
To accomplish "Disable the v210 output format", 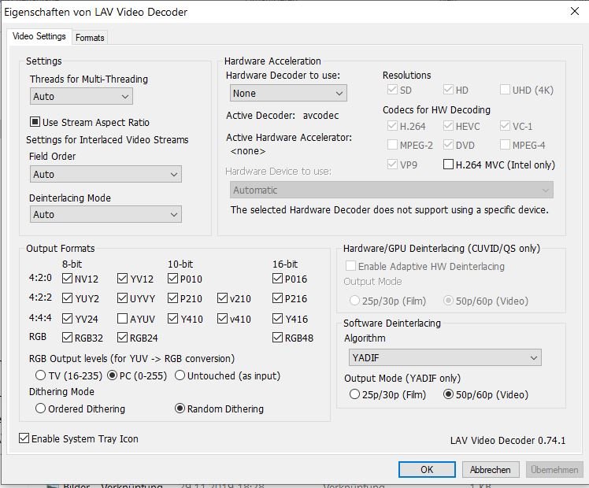I will tap(222, 298).
